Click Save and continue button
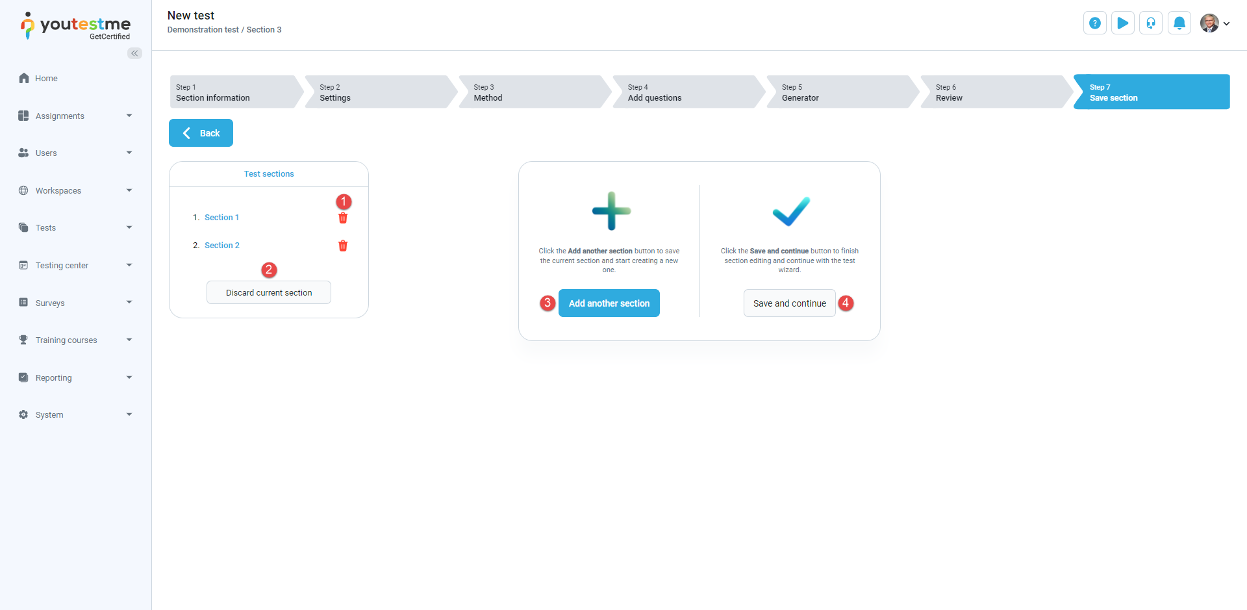 pyautogui.click(x=790, y=303)
